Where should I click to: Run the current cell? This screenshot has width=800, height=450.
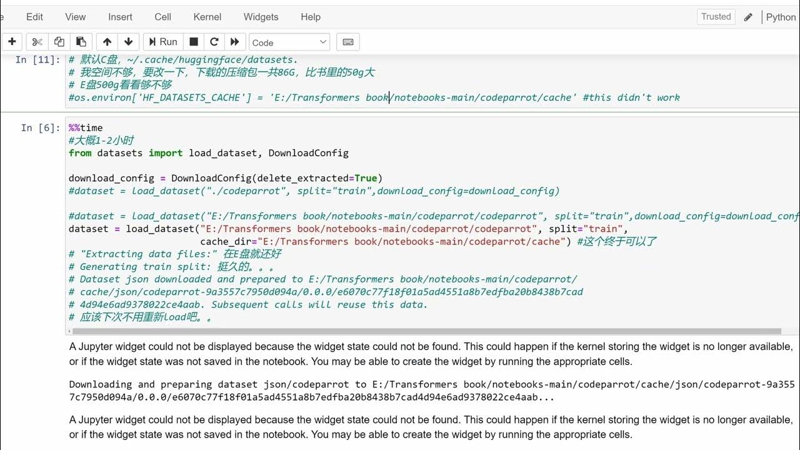pyautogui.click(x=162, y=42)
